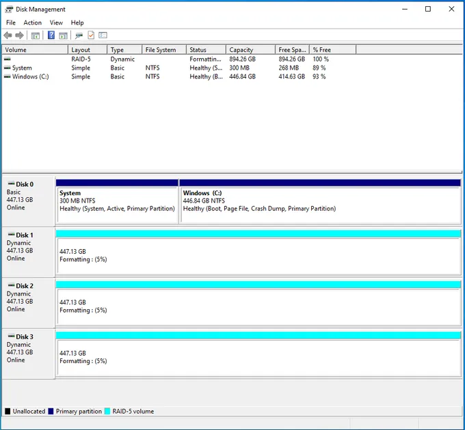This screenshot has height=430, width=465.
Task: Select the volume icon of the RAID-5 row
Action: point(8,59)
